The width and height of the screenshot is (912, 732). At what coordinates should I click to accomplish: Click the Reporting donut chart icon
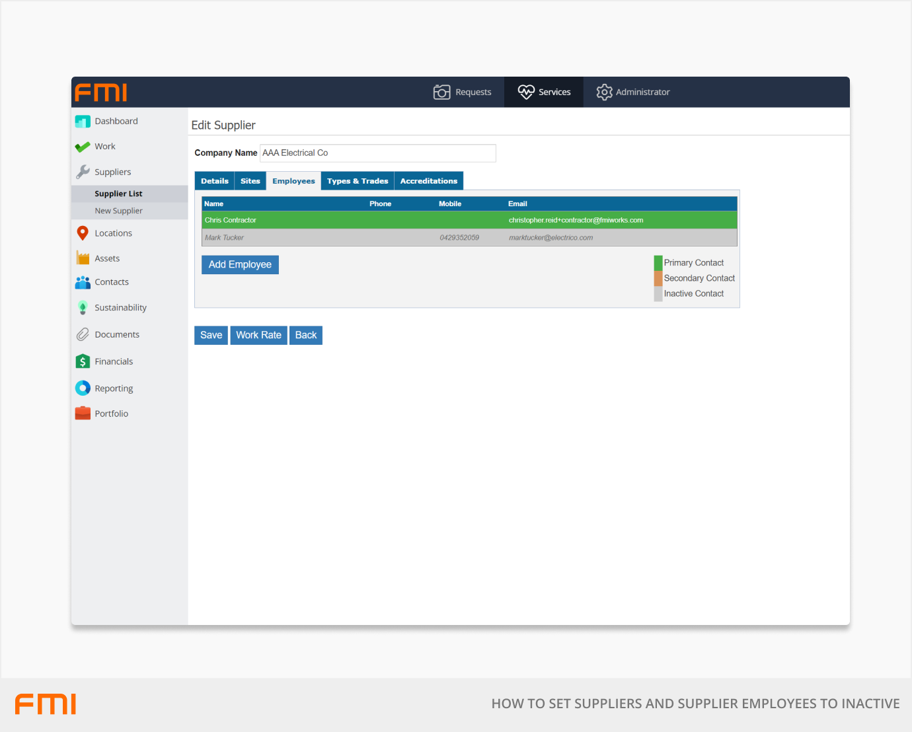(83, 388)
